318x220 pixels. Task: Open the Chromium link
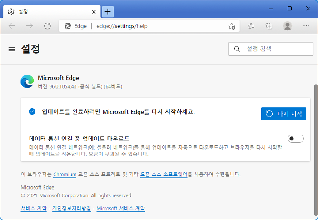click(65, 175)
